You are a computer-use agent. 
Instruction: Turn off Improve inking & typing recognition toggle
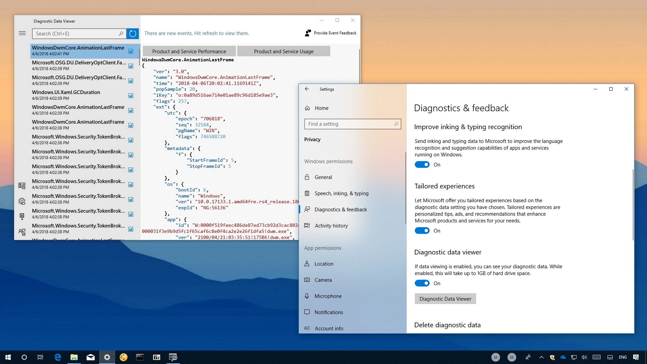point(422,165)
